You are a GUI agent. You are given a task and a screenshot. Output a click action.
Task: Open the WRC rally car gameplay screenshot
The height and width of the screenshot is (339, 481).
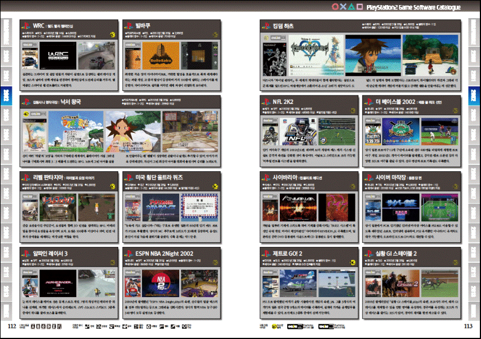(x=97, y=55)
